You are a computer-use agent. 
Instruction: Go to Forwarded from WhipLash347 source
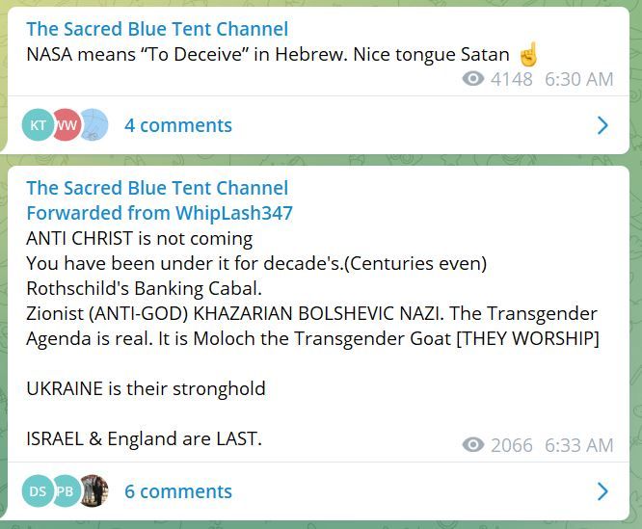(159, 213)
